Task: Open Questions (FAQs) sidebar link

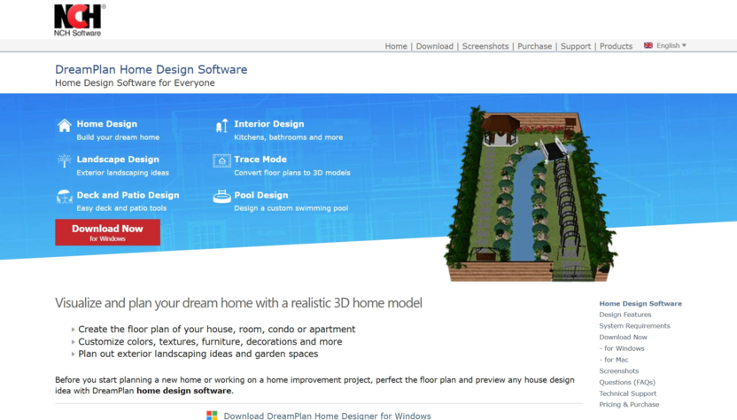Action: pos(627,383)
